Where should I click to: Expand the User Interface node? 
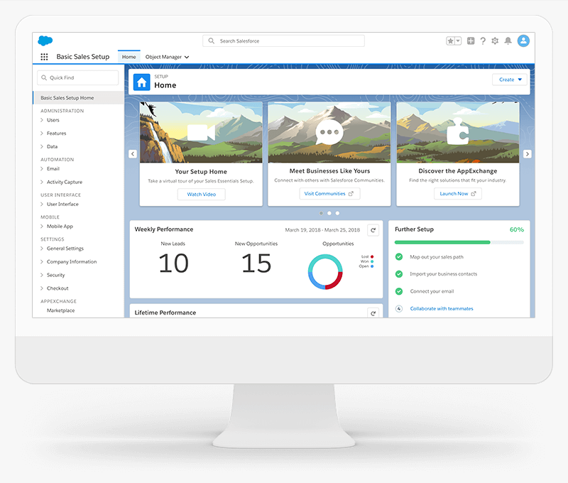(x=42, y=205)
